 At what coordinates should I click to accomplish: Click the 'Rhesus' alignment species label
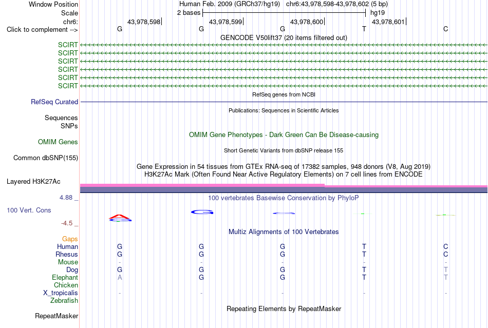pos(67,254)
